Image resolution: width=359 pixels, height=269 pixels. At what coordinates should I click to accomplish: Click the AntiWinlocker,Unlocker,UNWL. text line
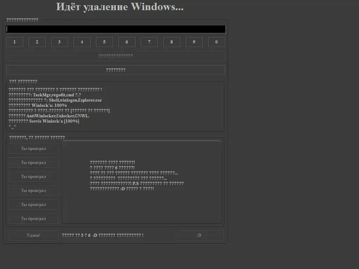[x=49, y=116]
